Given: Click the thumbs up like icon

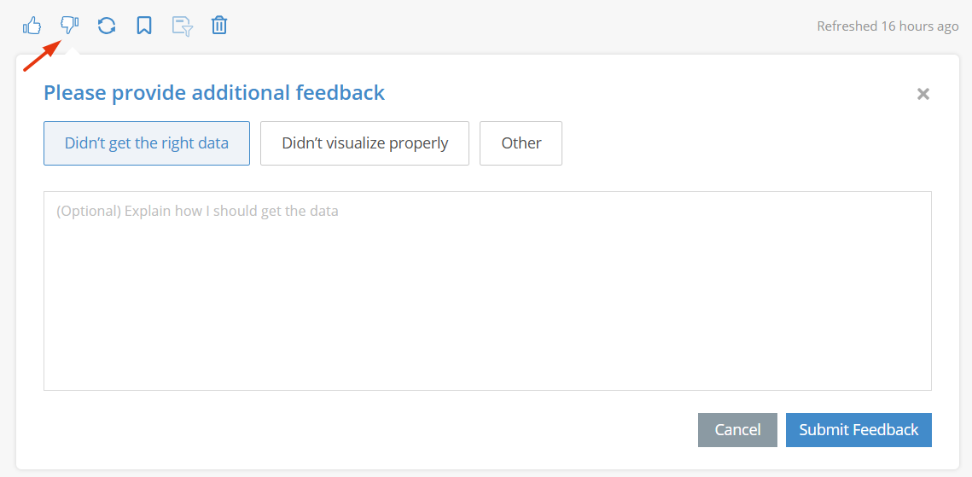Looking at the screenshot, I should tap(32, 26).
